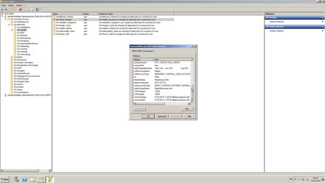
Task: Click the folder-up icon in toolbar
Action: tap(11, 10)
